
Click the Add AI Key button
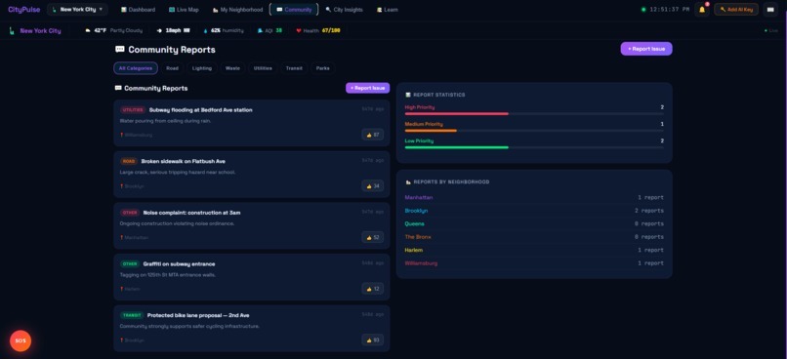(736, 10)
